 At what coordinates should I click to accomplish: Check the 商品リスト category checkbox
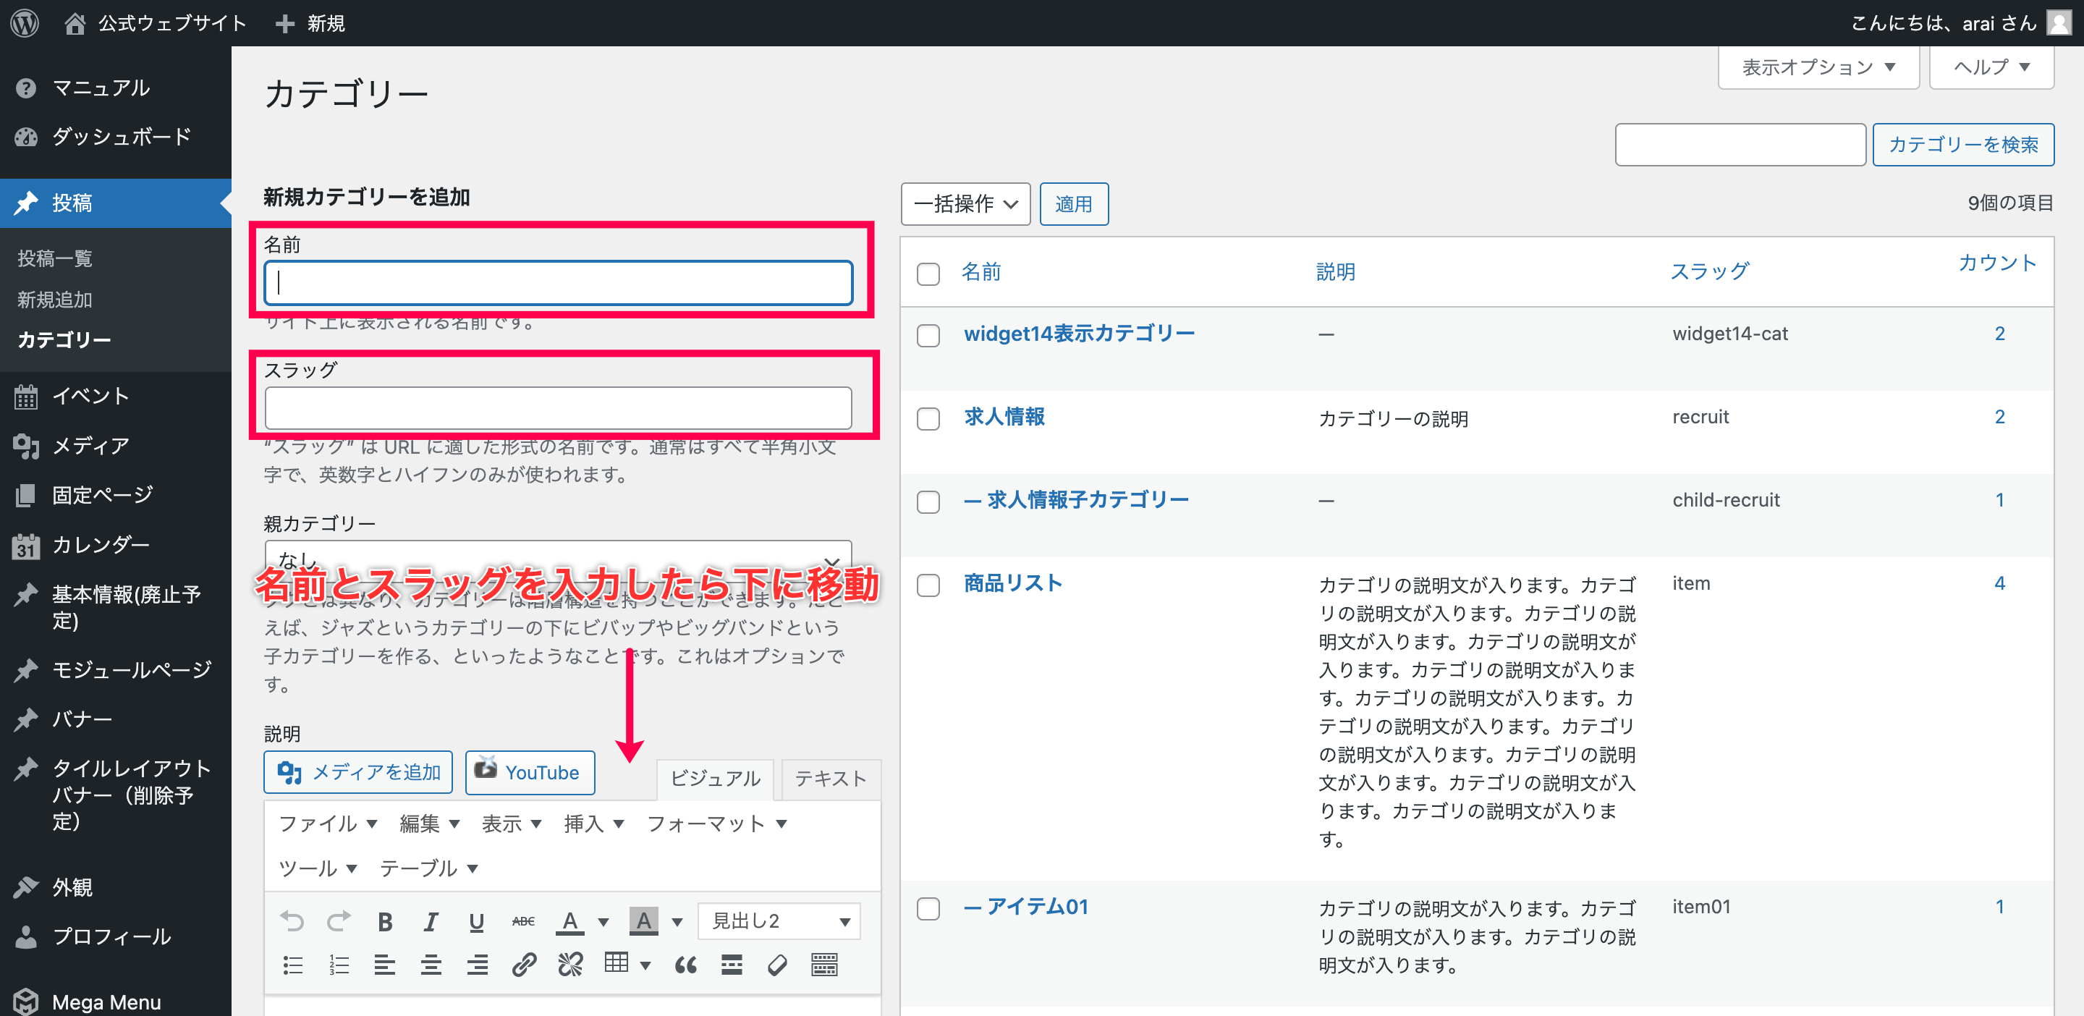pyautogui.click(x=928, y=584)
